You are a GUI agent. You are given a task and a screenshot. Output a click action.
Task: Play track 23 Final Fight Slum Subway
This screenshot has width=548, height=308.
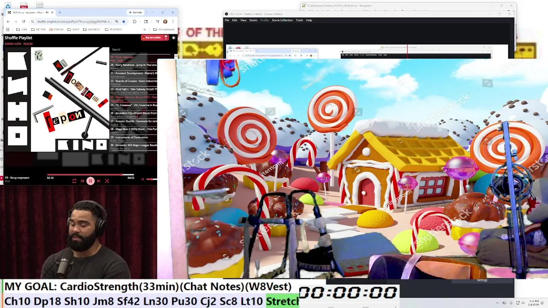pos(134,90)
